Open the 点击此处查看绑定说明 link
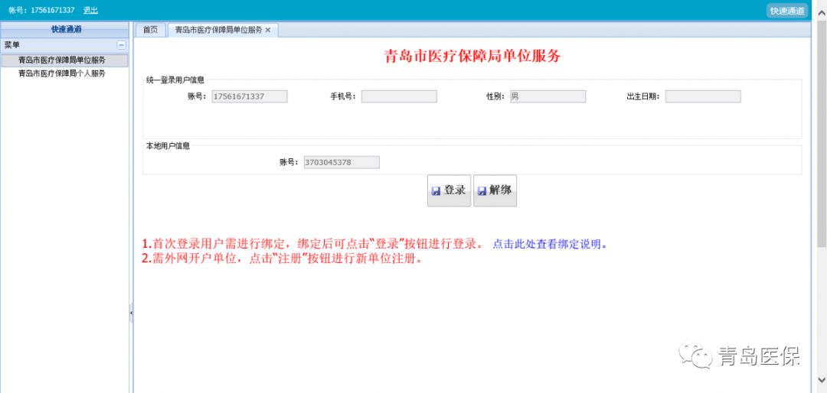The height and width of the screenshot is (393, 827). [x=550, y=245]
